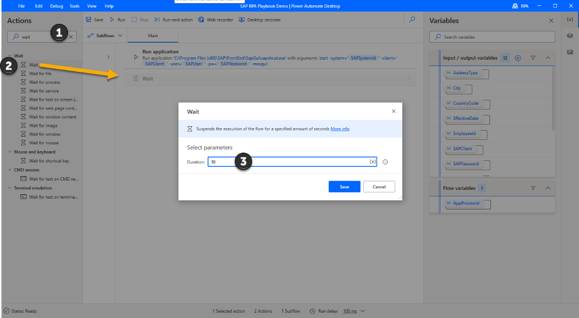Screen dimensions: 579x318
Task: Click the RPA account icon
Action: point(515,6)
